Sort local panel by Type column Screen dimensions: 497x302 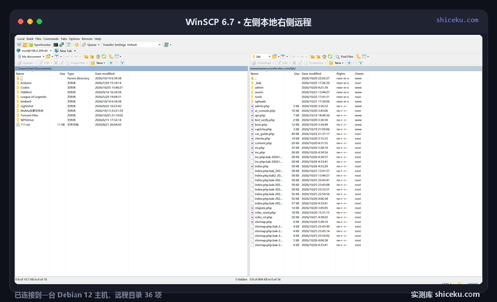tap(80, 74)
